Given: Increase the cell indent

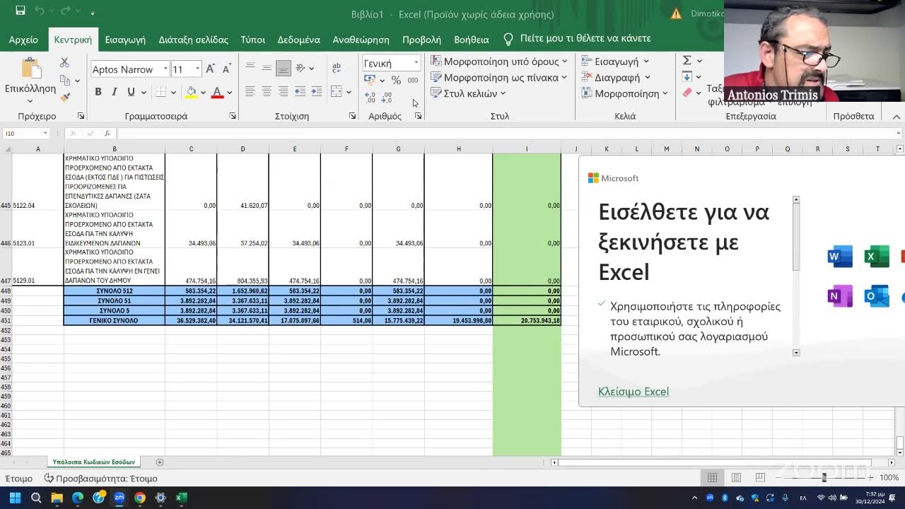Looking at the screenshot, I should click(316, 92).
